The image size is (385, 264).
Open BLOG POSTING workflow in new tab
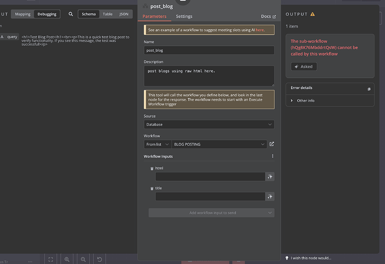click(x=272, y=144)
